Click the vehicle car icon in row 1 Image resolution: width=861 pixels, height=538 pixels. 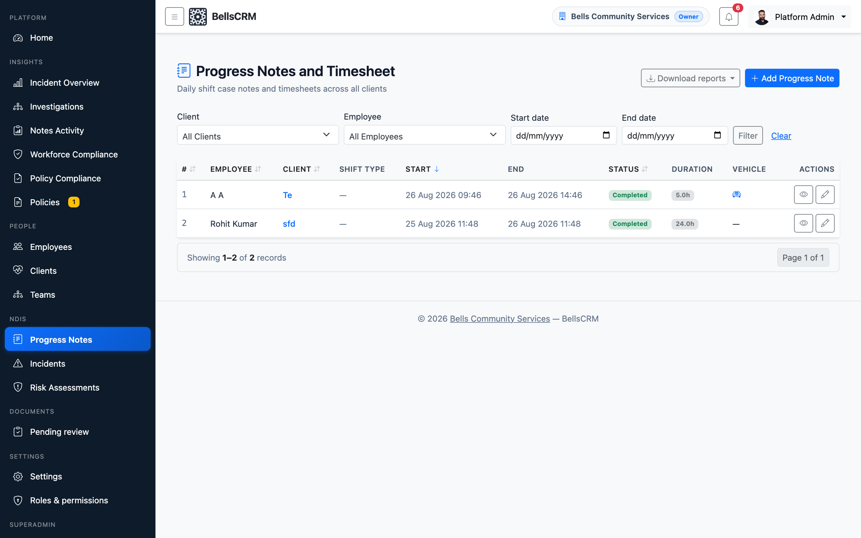click(736, 194)
